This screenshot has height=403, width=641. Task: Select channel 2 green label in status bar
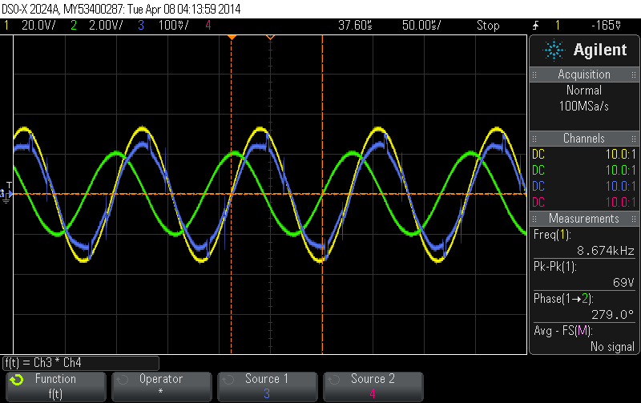74,26
